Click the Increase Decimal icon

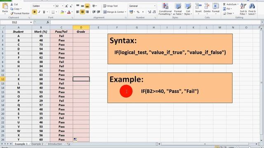pos(149,12)
